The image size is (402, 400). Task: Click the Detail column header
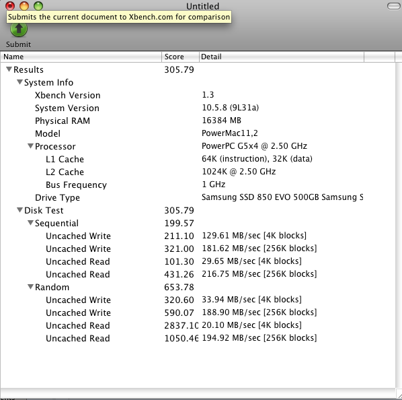[x=282, y=57]
